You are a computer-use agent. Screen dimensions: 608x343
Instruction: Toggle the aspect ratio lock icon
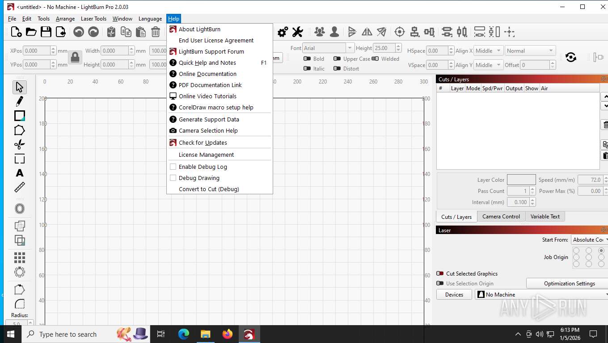(x=75, y=57)
